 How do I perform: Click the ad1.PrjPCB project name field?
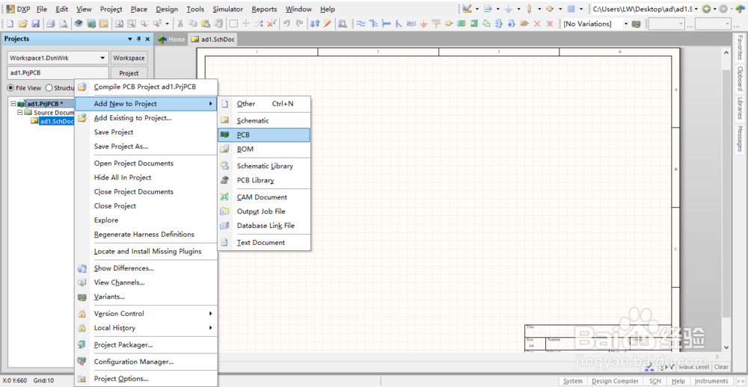pos(58,73)
